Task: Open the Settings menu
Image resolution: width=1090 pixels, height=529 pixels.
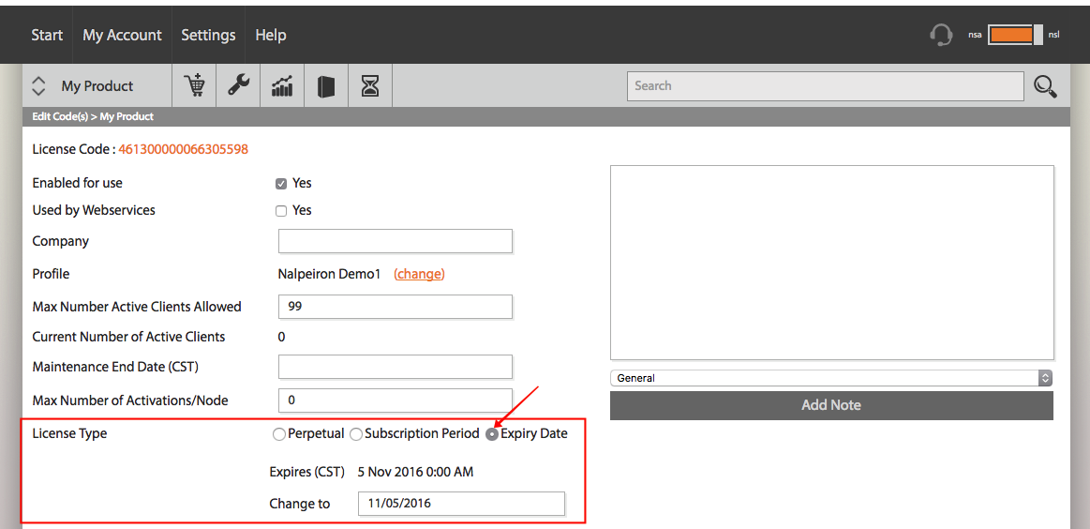Action: tap(209, 35)
